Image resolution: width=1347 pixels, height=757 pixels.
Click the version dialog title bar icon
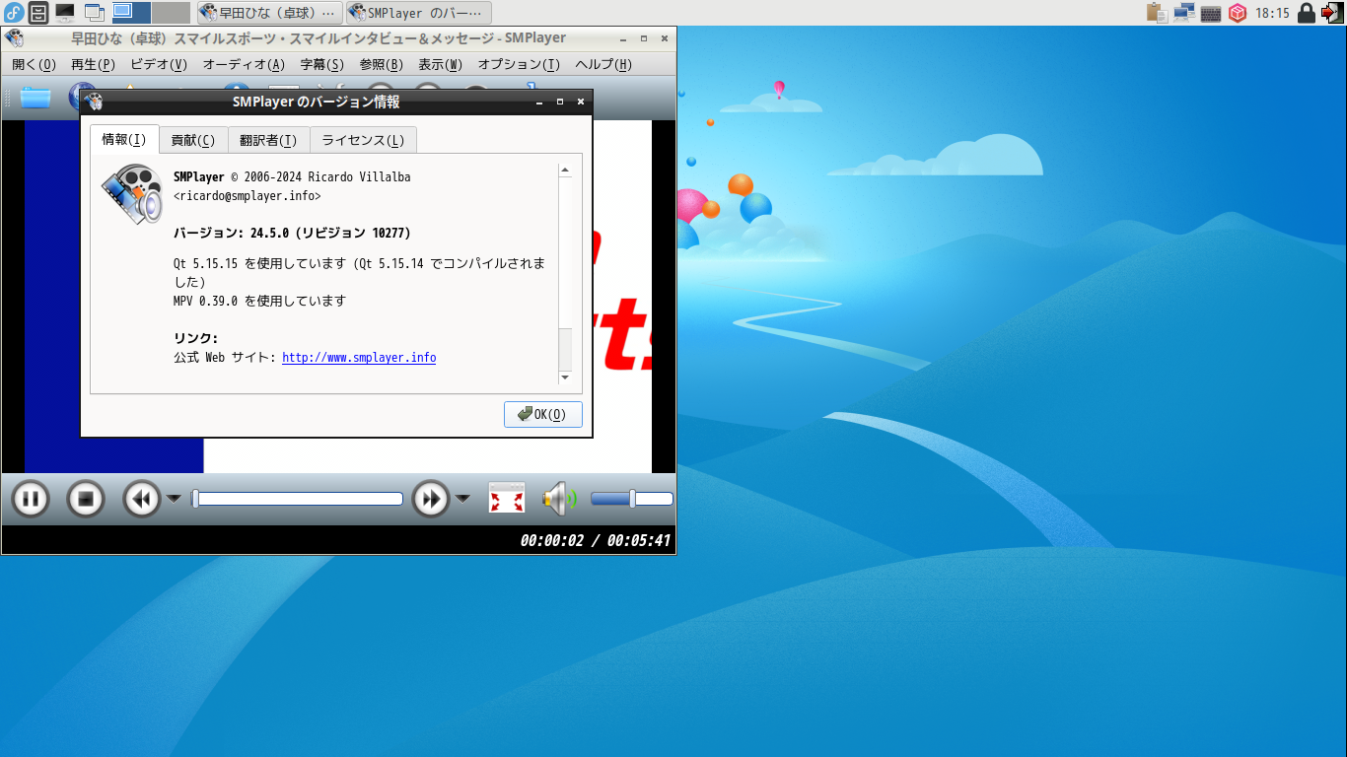pos(94,102)
